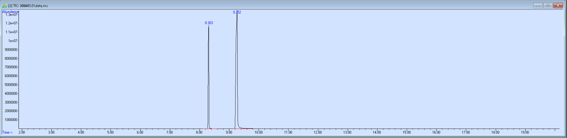The height and width of the screenshot is (138, 567).
Task: Click the 3000000 abundance axis value
Action: [12, 102]
